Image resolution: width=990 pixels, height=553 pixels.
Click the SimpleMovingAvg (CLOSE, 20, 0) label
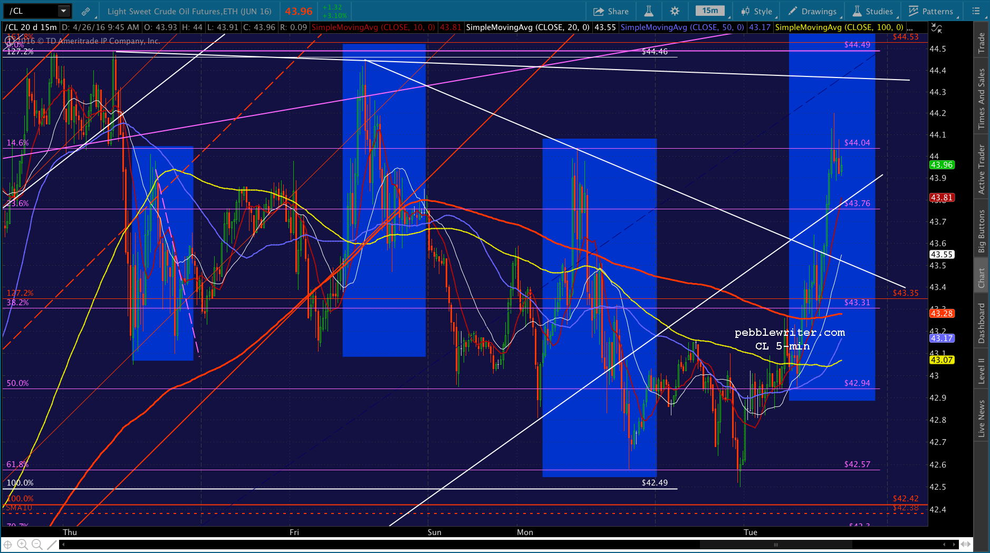[528, 27]
